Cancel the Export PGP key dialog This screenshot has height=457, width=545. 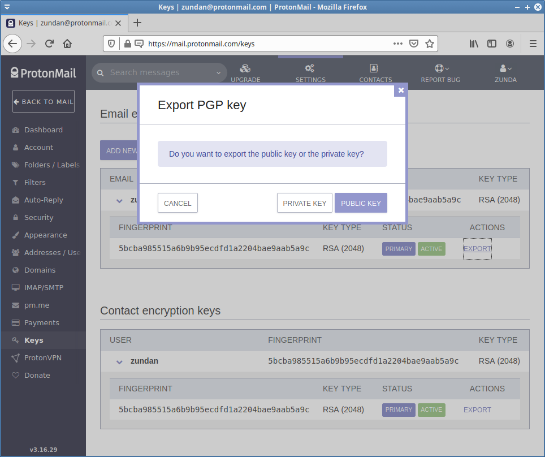[178, 202]
